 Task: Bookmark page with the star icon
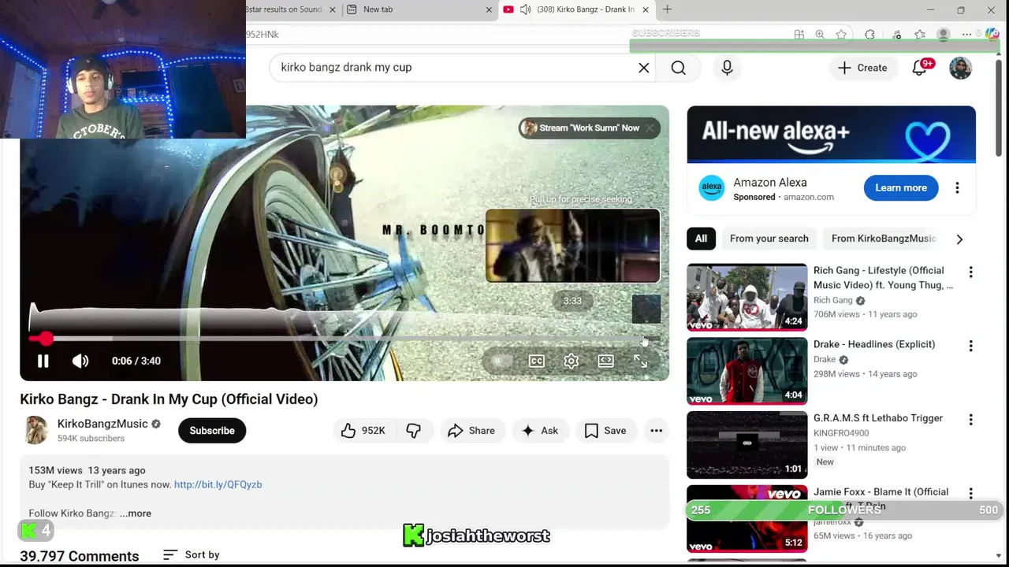[x=841, y=35]
